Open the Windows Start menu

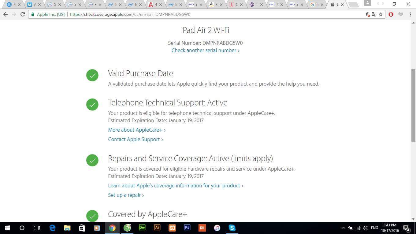click(7, 228)
